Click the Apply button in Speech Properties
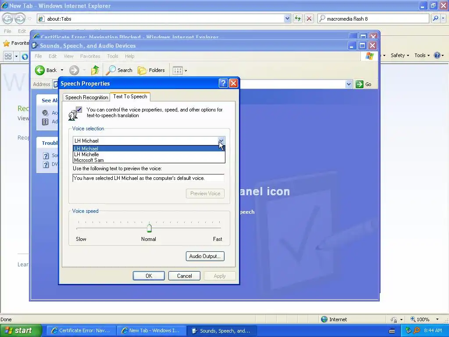The height and width of the screenshot is (337, 449). [x=220, y=276]
